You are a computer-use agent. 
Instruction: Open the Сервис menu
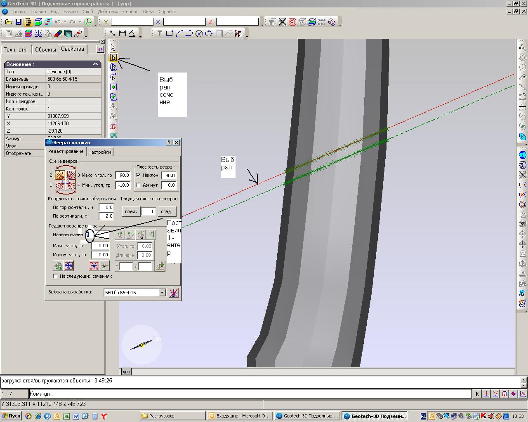[x=130, y=12]
